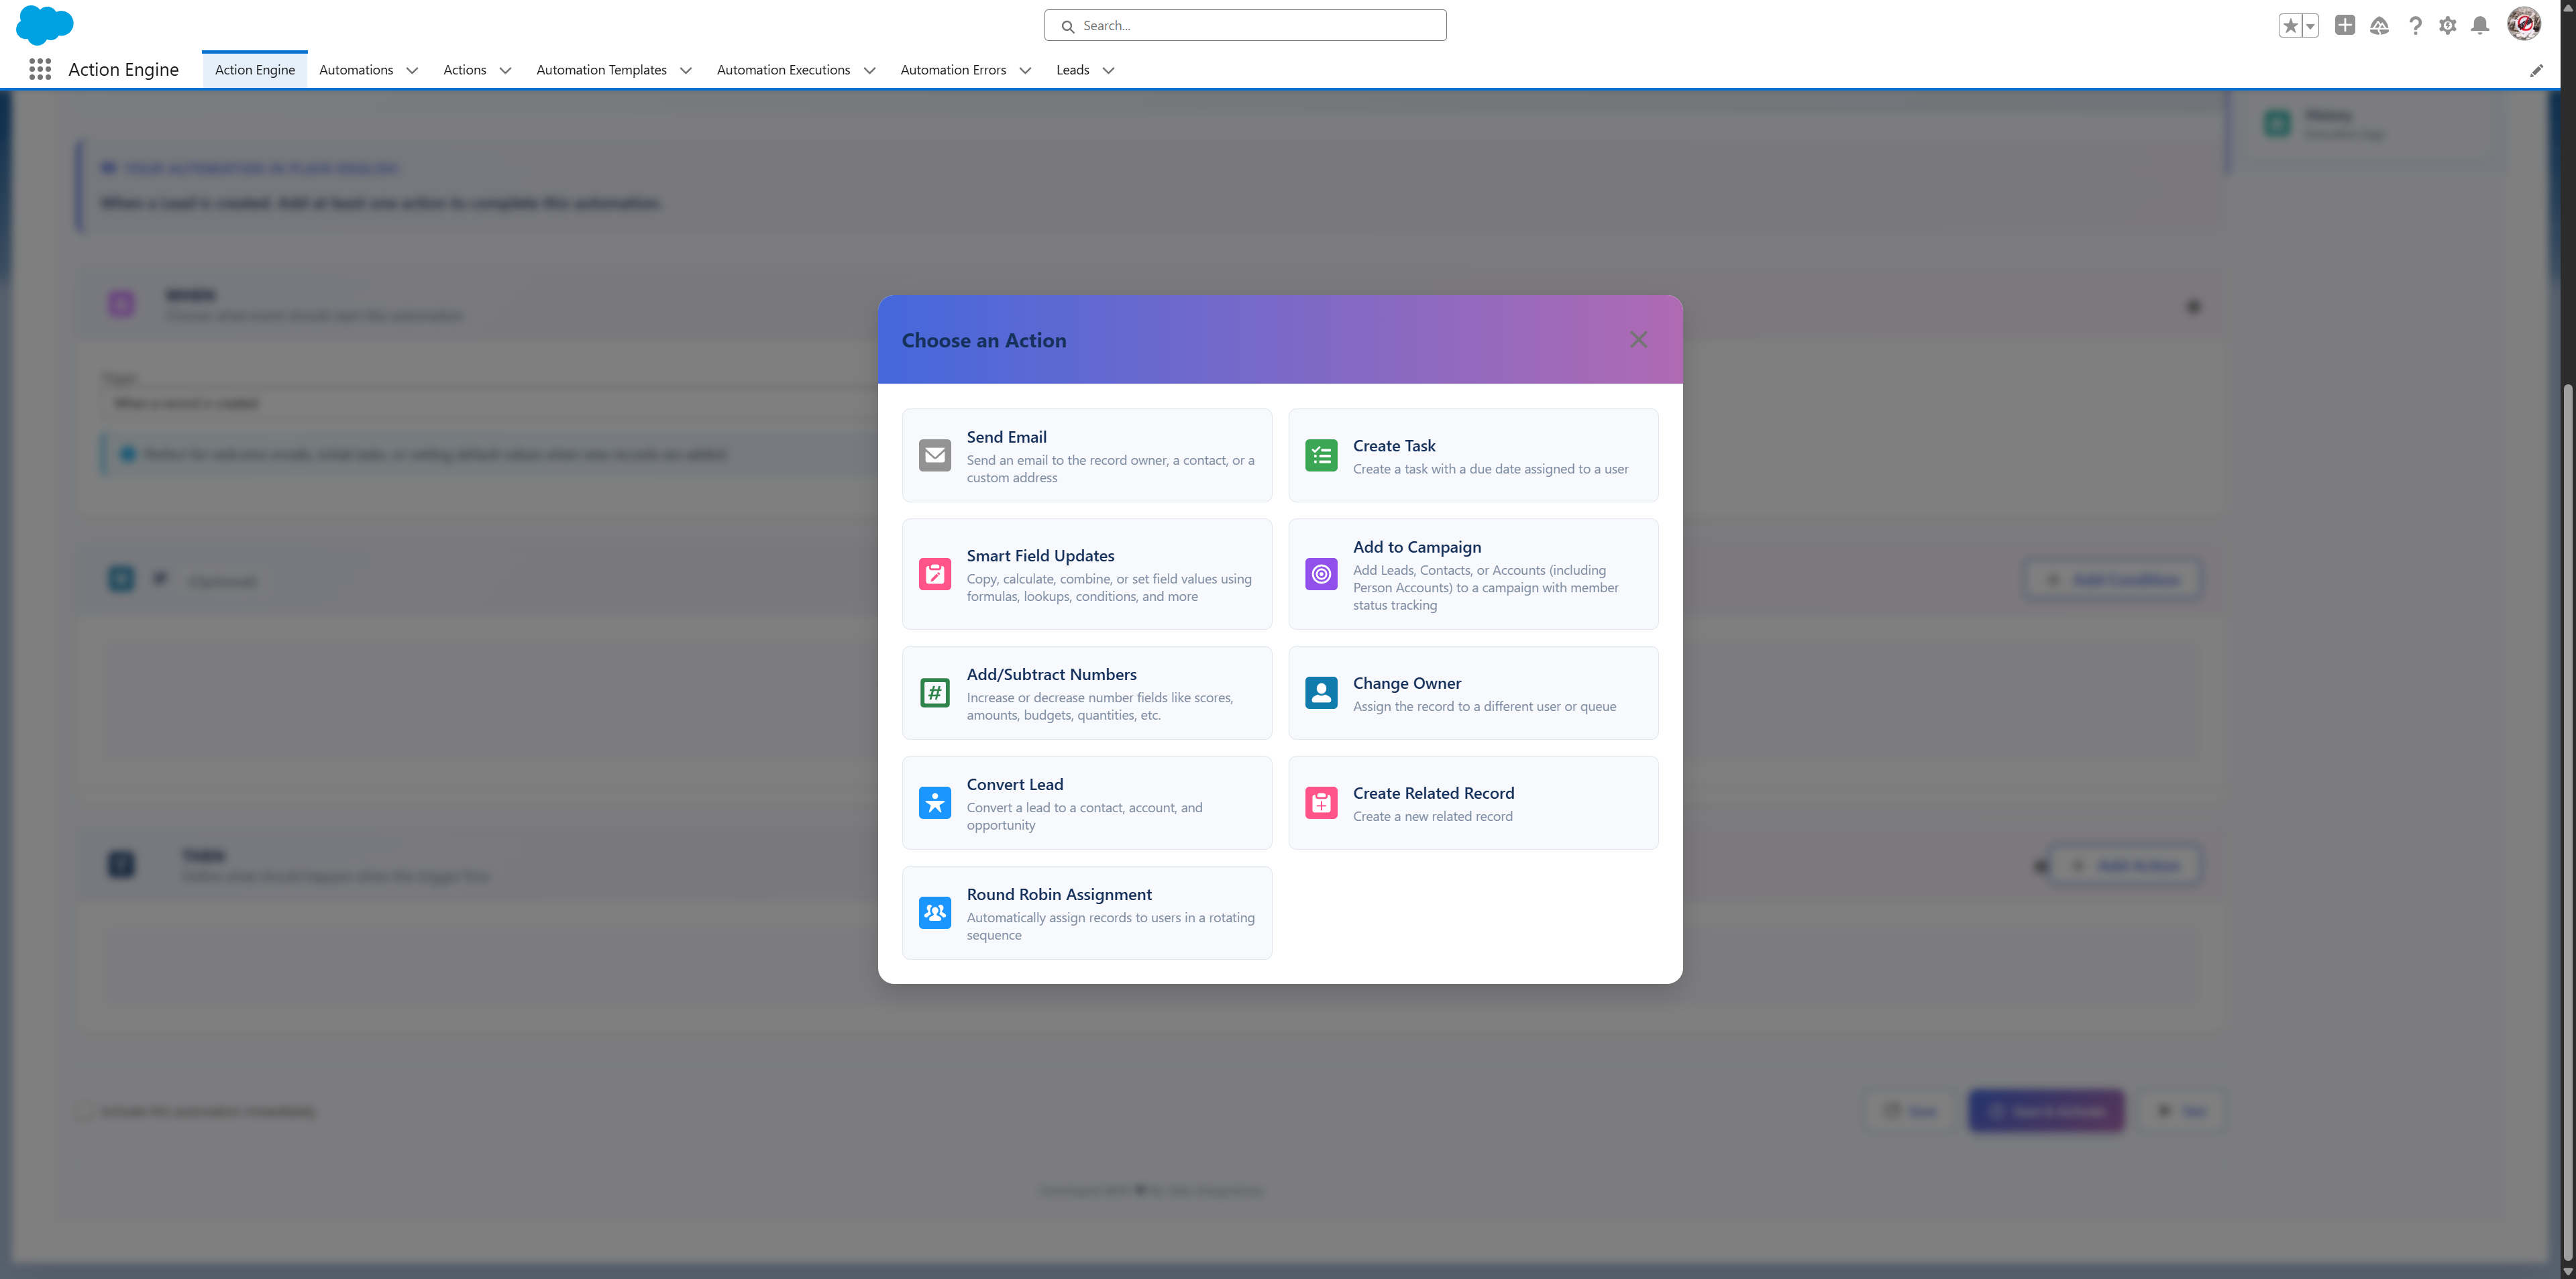Expand the Automations tab dropdown
Image resolution: width=2576 pixels, height=1279 pixels.
pyautogui.click(x=411, y=70)
